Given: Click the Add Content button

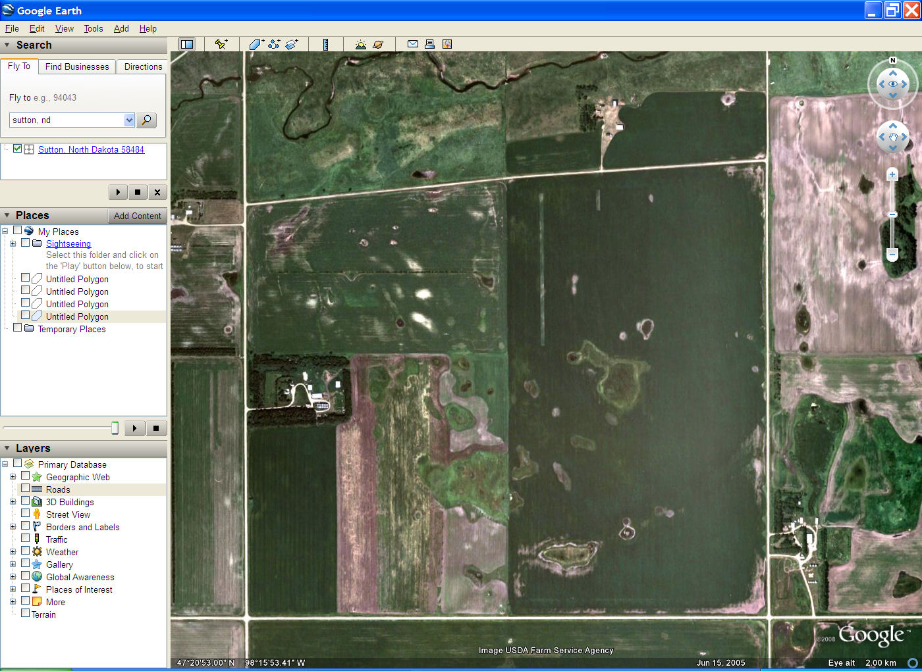Looking at the screenshot, I should click(x=137, y=216).
